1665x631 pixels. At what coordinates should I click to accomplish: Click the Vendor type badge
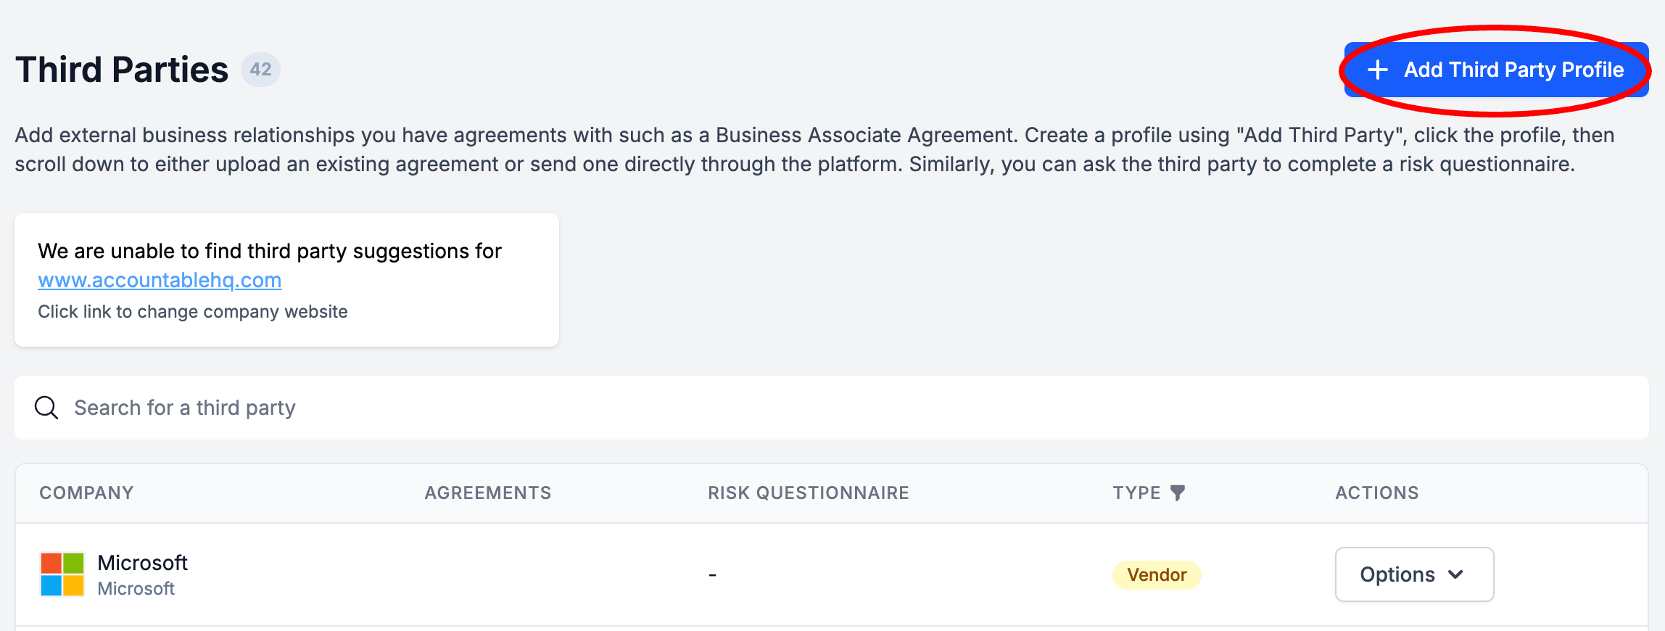(x=1157, y=574)
